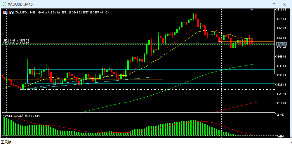This screenshot has height=146, width=292.
Task: Click the 工具箱 panel label
Action: point(6,142)
